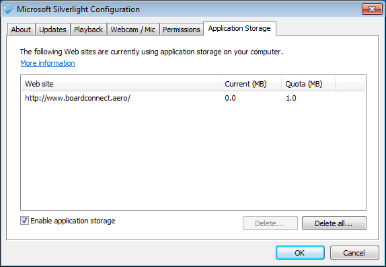Click the greyed Delete... button
Screen dimensions: 386x267
click(270, 223)
